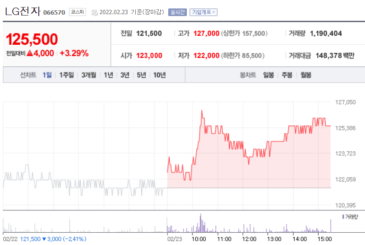Switch to the 3개월 chart period
Image resolution: width=365 pixels, height=245 pixels.
[89, 75]
